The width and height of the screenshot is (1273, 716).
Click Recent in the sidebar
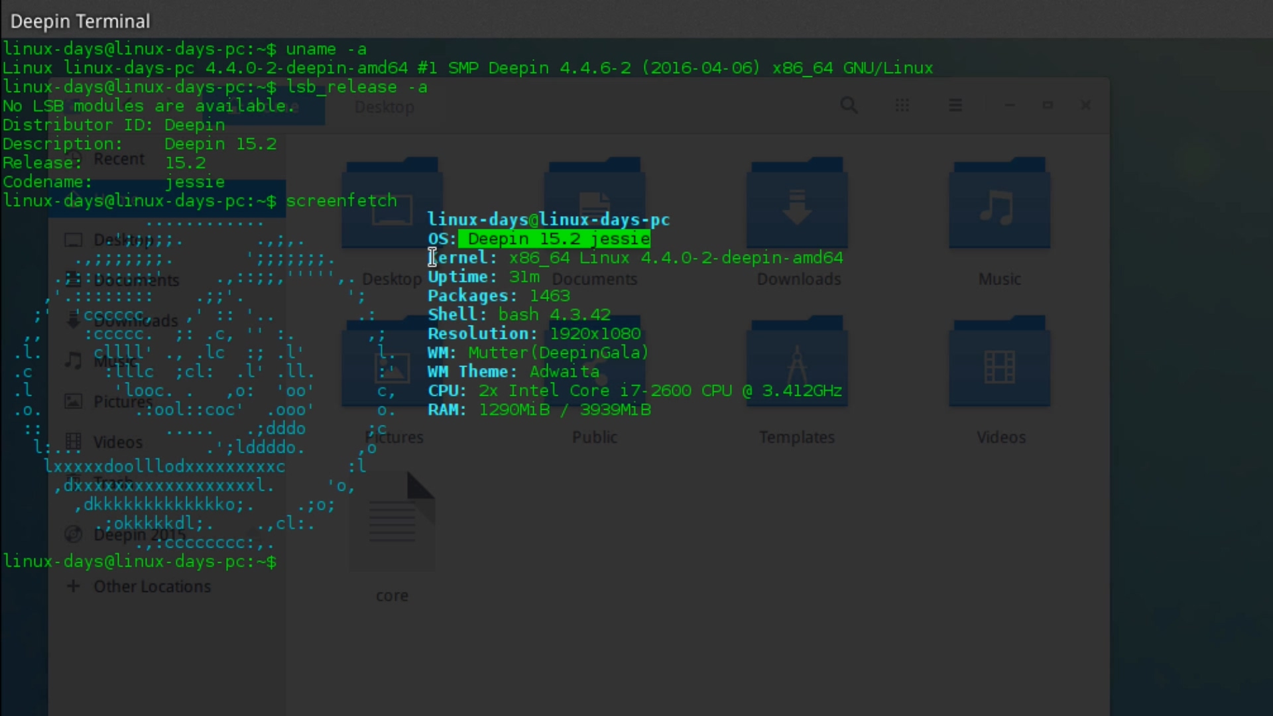pos(119,159)
